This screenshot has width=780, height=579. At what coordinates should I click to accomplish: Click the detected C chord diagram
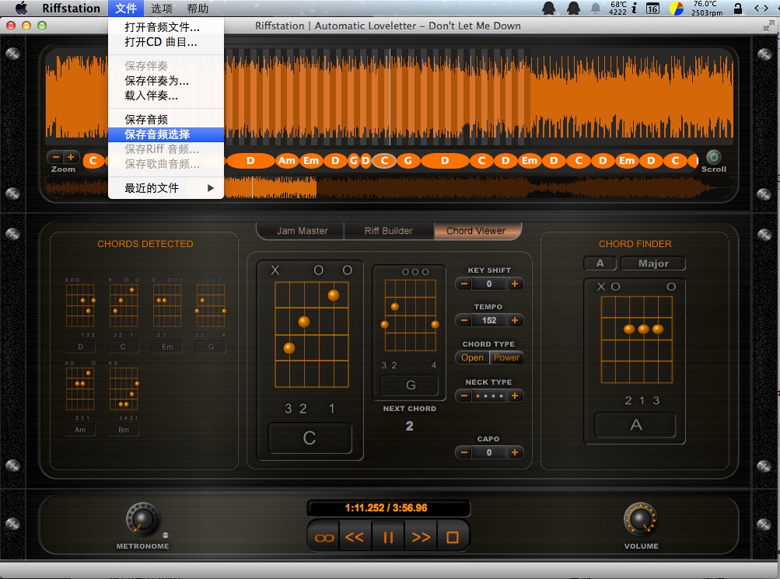click(124, 305)
